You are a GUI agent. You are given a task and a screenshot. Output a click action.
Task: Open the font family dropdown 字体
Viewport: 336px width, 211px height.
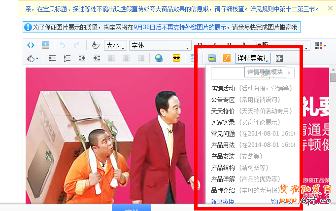click(x=160, y=45)
